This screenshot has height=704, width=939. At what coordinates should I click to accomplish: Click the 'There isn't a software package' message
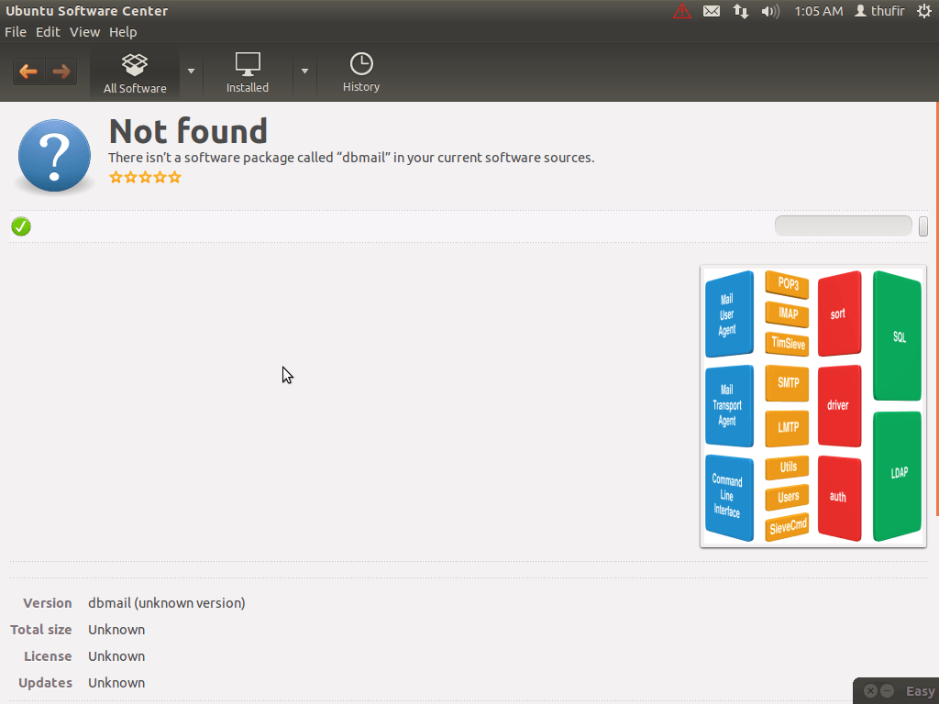pyautogui.click(x=351, y=158)
